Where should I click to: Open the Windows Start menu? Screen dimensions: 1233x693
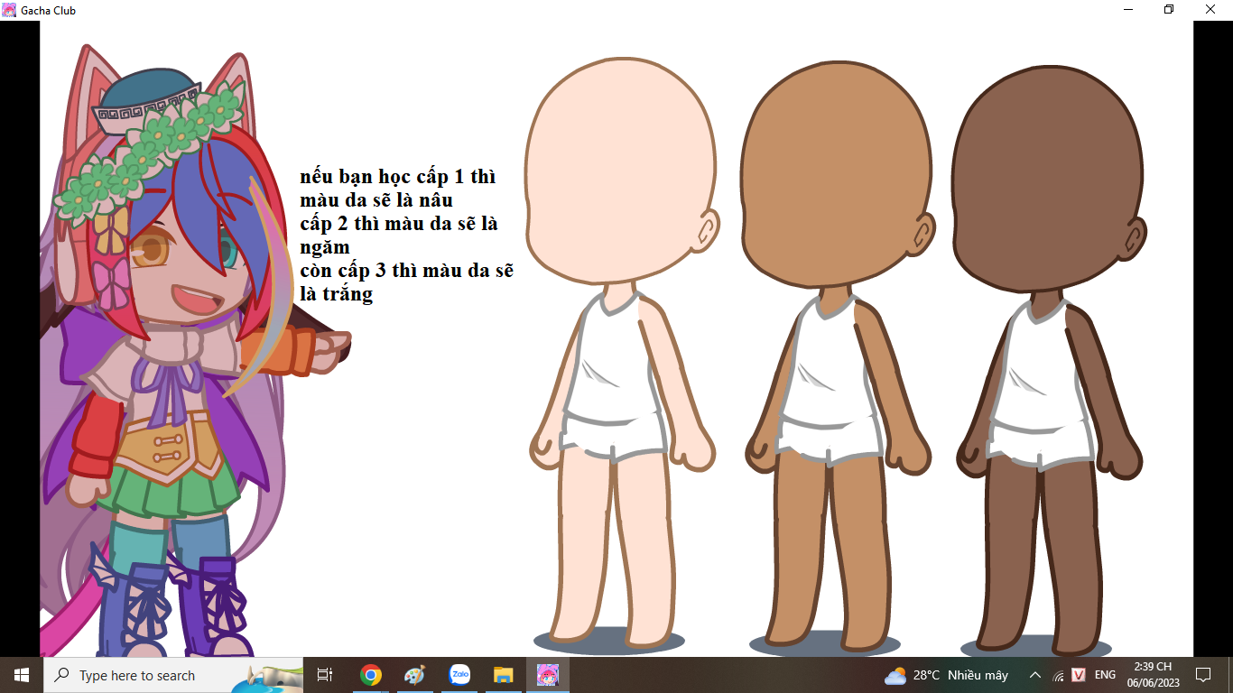click(22, 675)
